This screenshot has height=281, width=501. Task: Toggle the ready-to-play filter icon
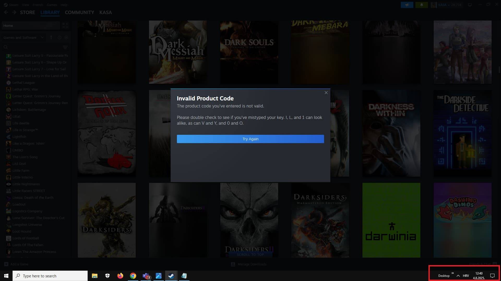point(66,37)
